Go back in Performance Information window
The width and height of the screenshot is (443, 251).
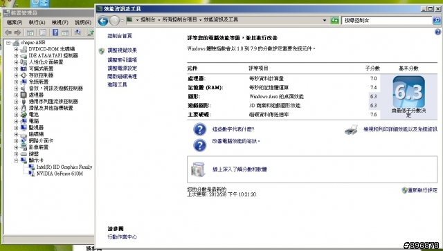(x=103, y=21)
